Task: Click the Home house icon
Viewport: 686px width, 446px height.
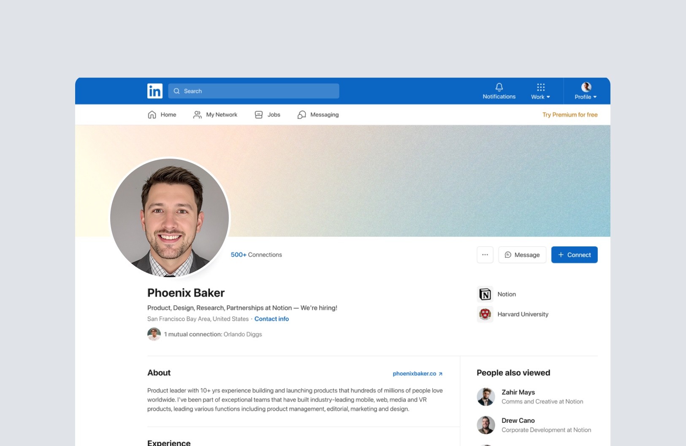Action: point(152,115)
